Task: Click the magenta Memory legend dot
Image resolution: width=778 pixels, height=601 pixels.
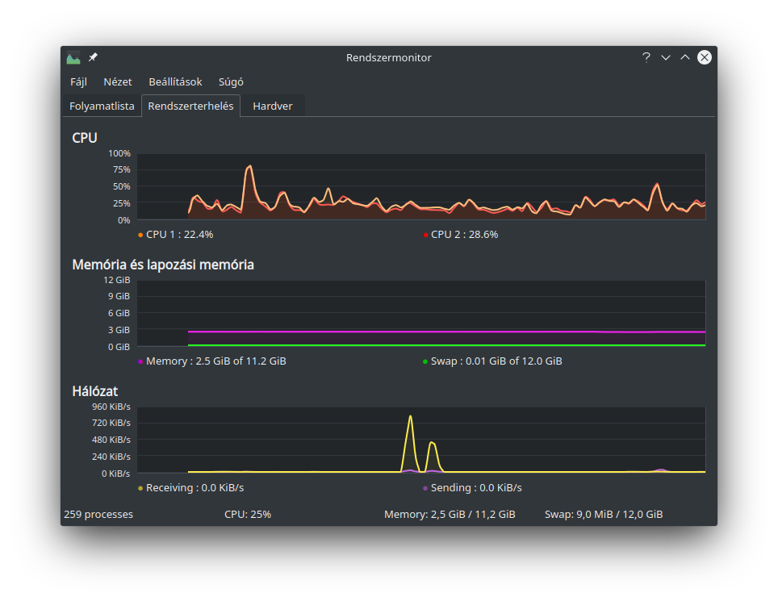Action: point(140,361)
